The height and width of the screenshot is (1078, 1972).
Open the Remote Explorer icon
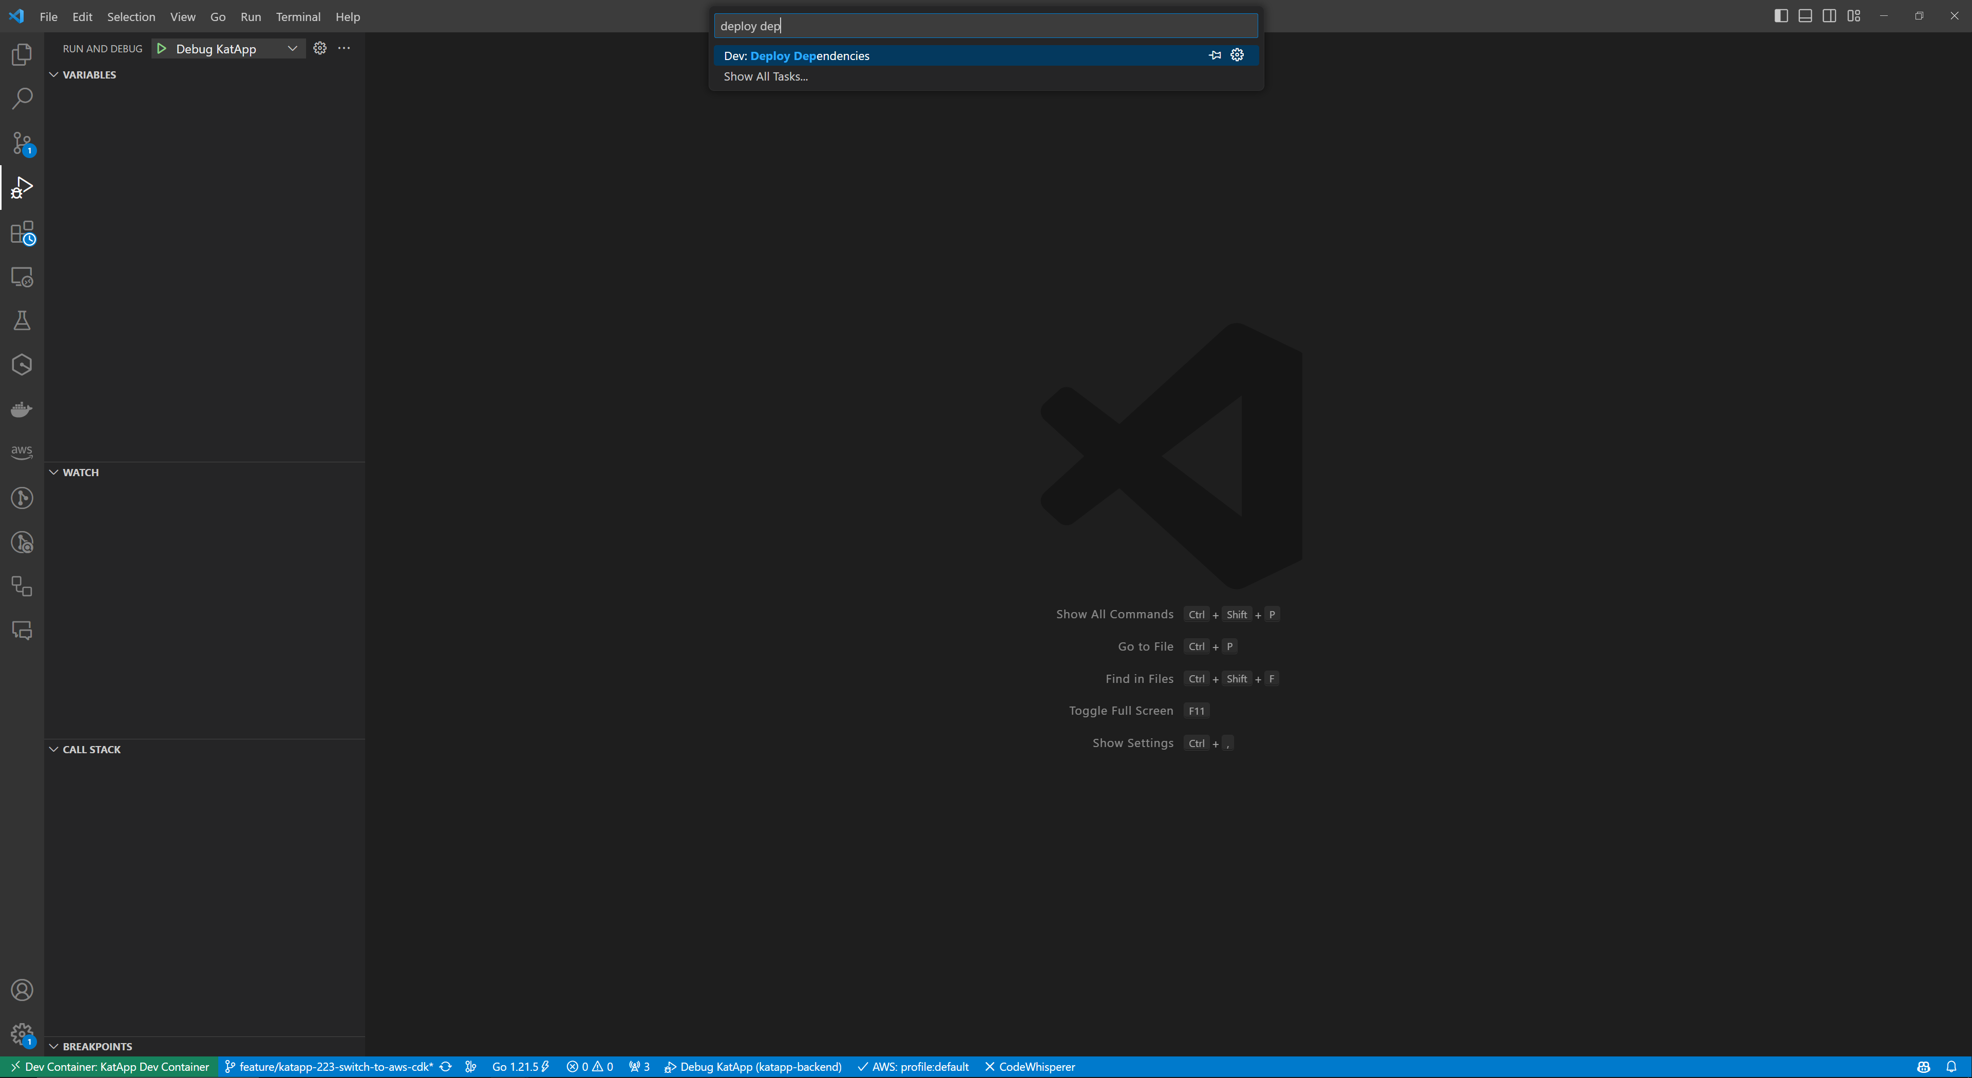coord(22,277)
